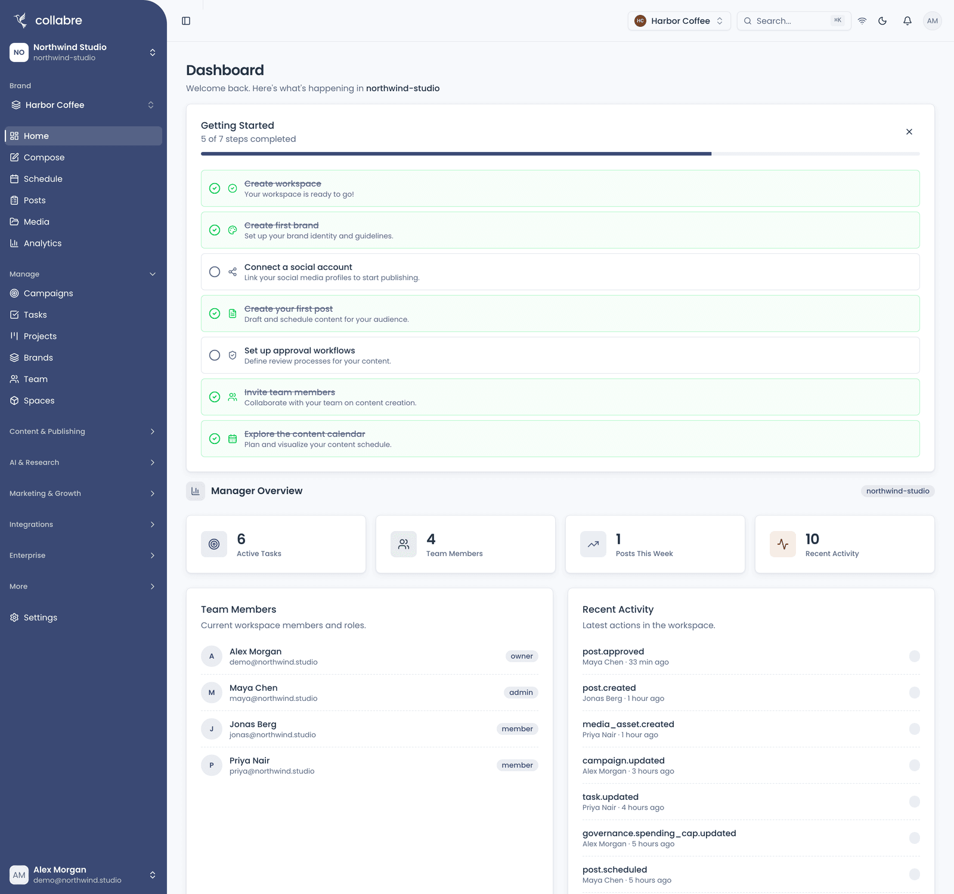
Task: Click status dot on post.approved activity
Action: (x=915, y=656)
